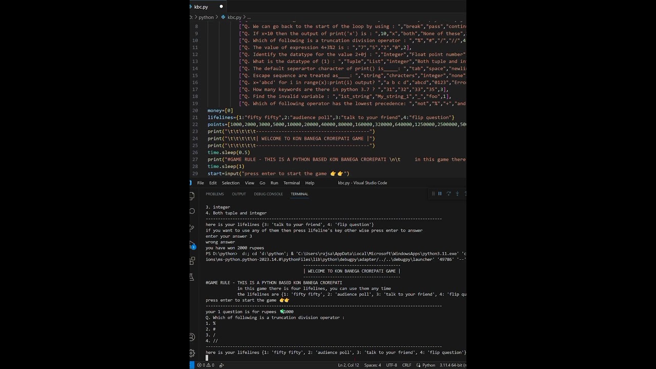Open Run and Debug view with badge

click(x=192, y=244)
